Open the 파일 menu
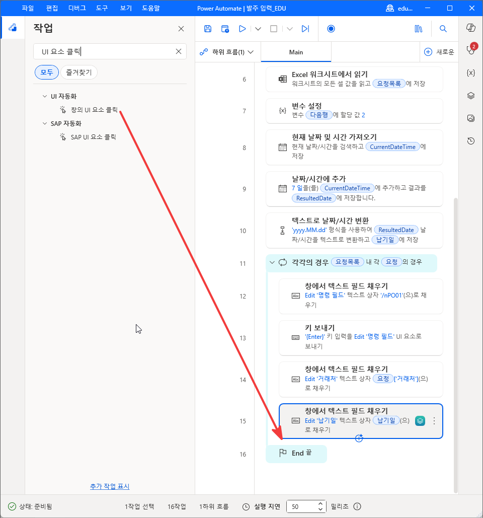The image size is (483, 518). pos(28,8)
